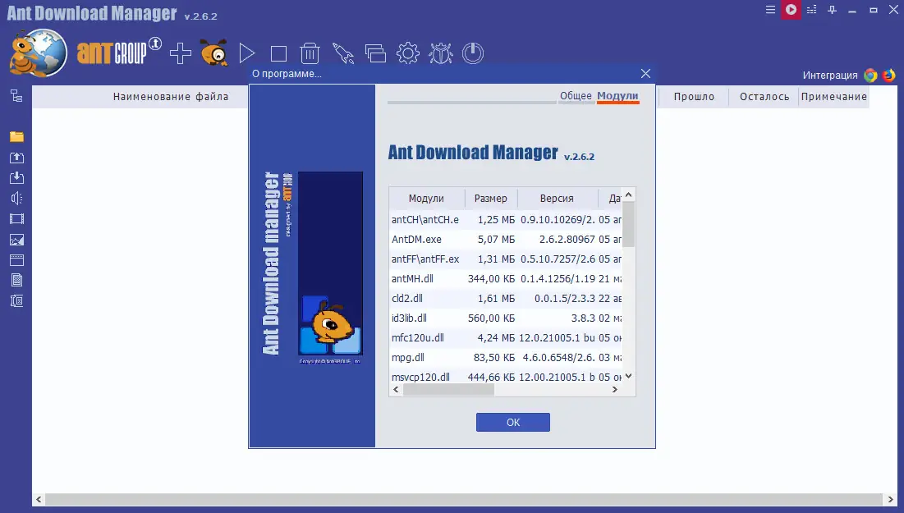This screenshot has width=904, height=513.
Task: Click the module list vertical scrollbar thumb
Action: [628, 224]
